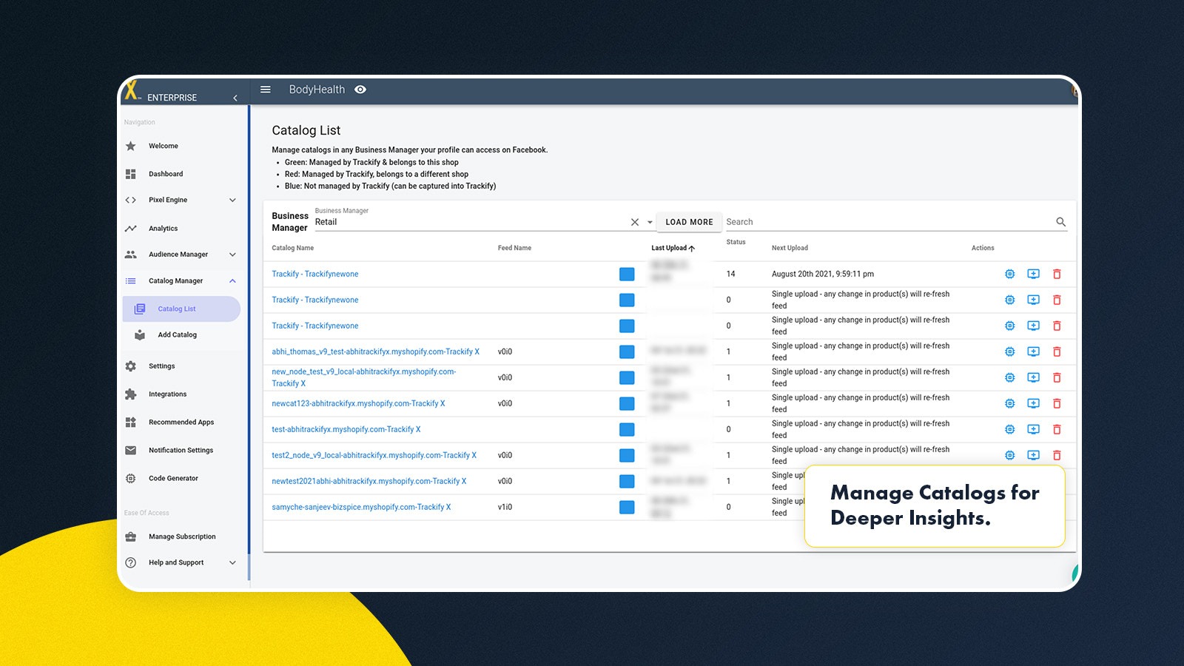Expand Audience Manager submenu
This screenshot has width=1184, height=666.
click(181, 255)
